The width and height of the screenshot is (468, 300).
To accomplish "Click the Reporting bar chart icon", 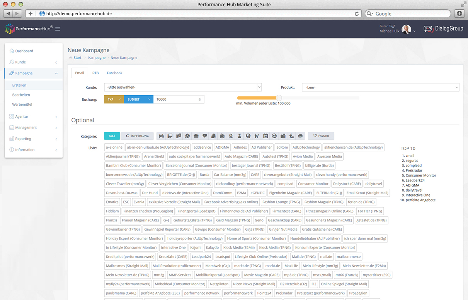I will [x=12, y=139].
